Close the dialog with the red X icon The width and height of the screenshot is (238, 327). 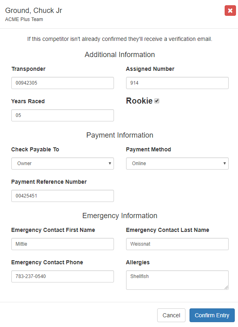[x=230, y=11]
